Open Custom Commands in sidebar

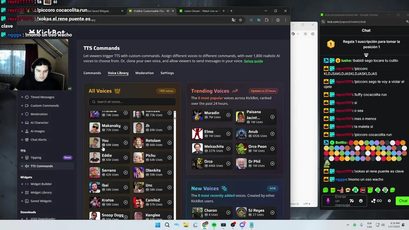tap(45, 106)
